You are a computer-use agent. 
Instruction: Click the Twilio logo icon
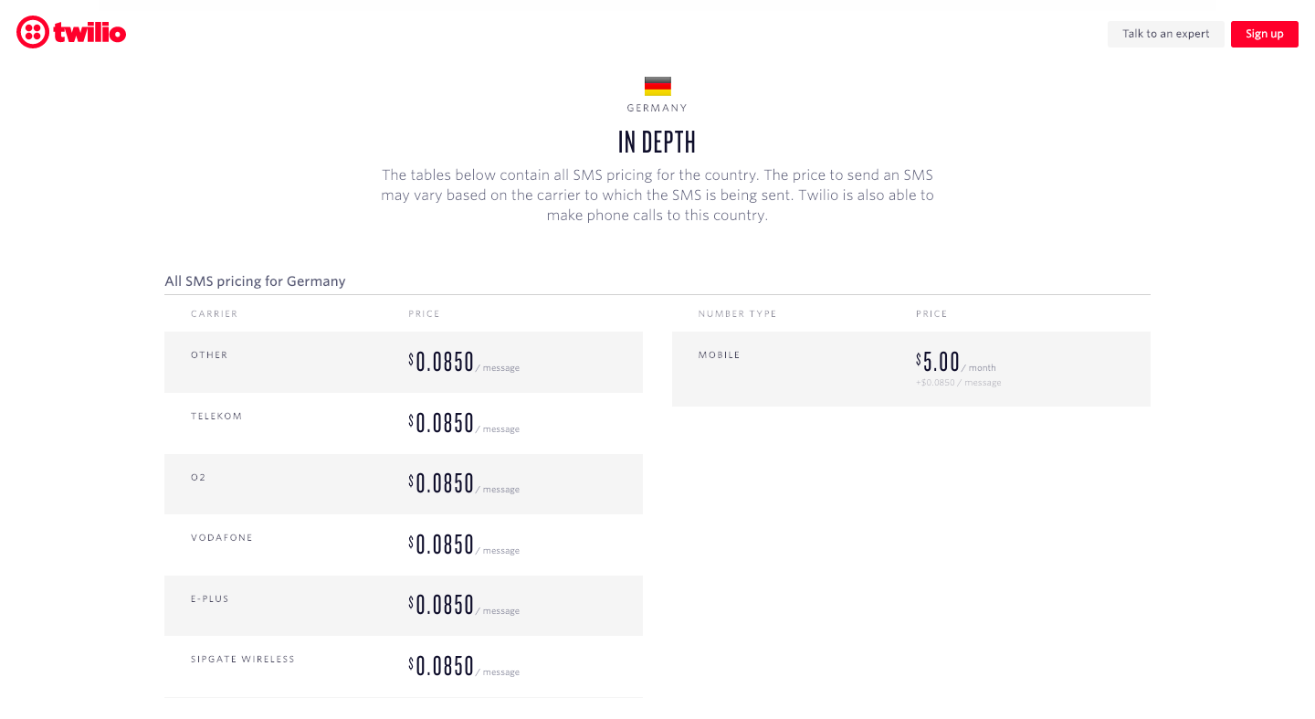(33, 33)
